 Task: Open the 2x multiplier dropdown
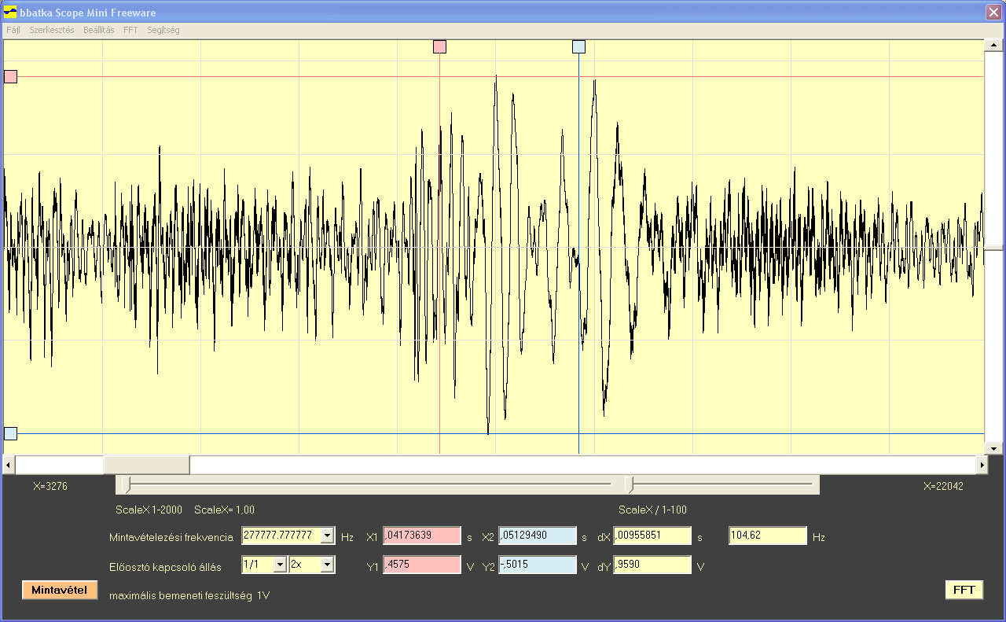pos(327,564)
